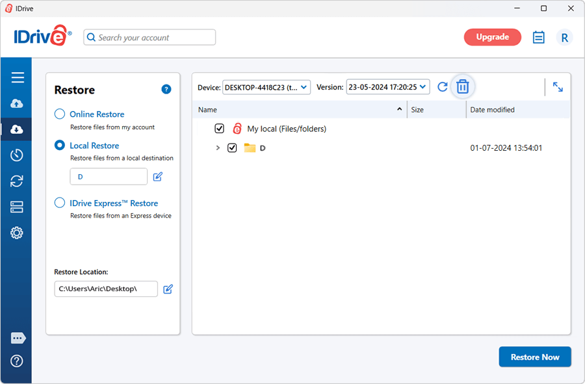Sort by Name column header
The width and height of the screenshot is (585, 384).
coord(300,110)
